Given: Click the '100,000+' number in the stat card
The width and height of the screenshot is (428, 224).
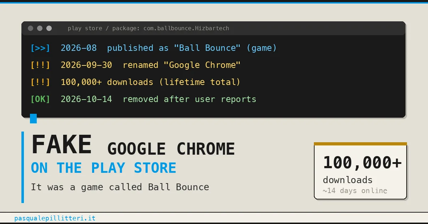Looking at the screenshot, I should [x=362, y=162].
